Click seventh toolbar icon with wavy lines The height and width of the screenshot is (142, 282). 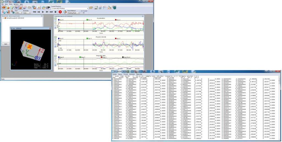click(x=29, y=8)
